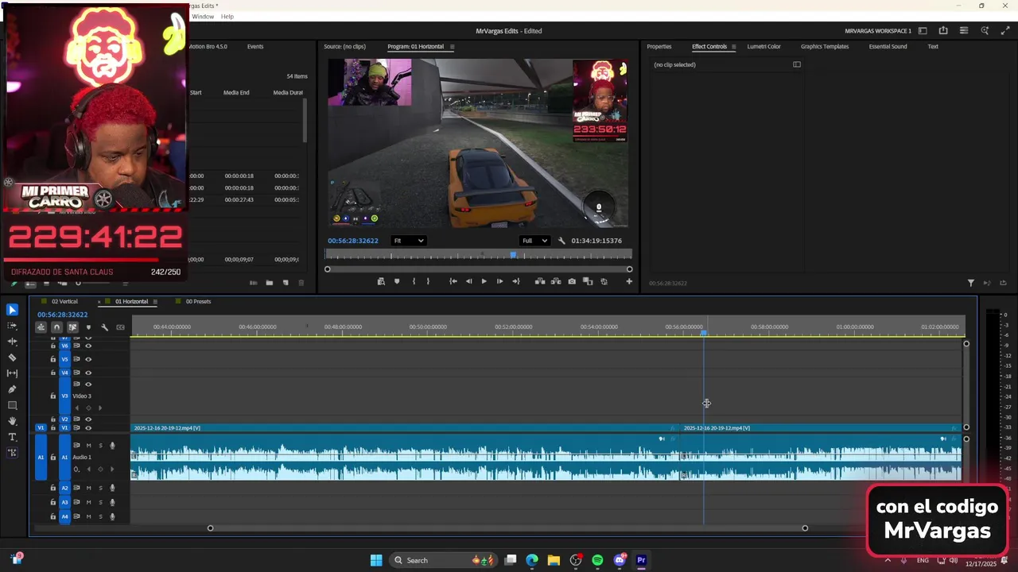
Task: Toggle eye visibility on track V5
Action: pyautogui.click(x=88, y=359)
